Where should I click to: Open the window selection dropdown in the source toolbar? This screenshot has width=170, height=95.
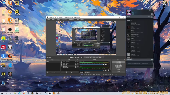(94, 58)
